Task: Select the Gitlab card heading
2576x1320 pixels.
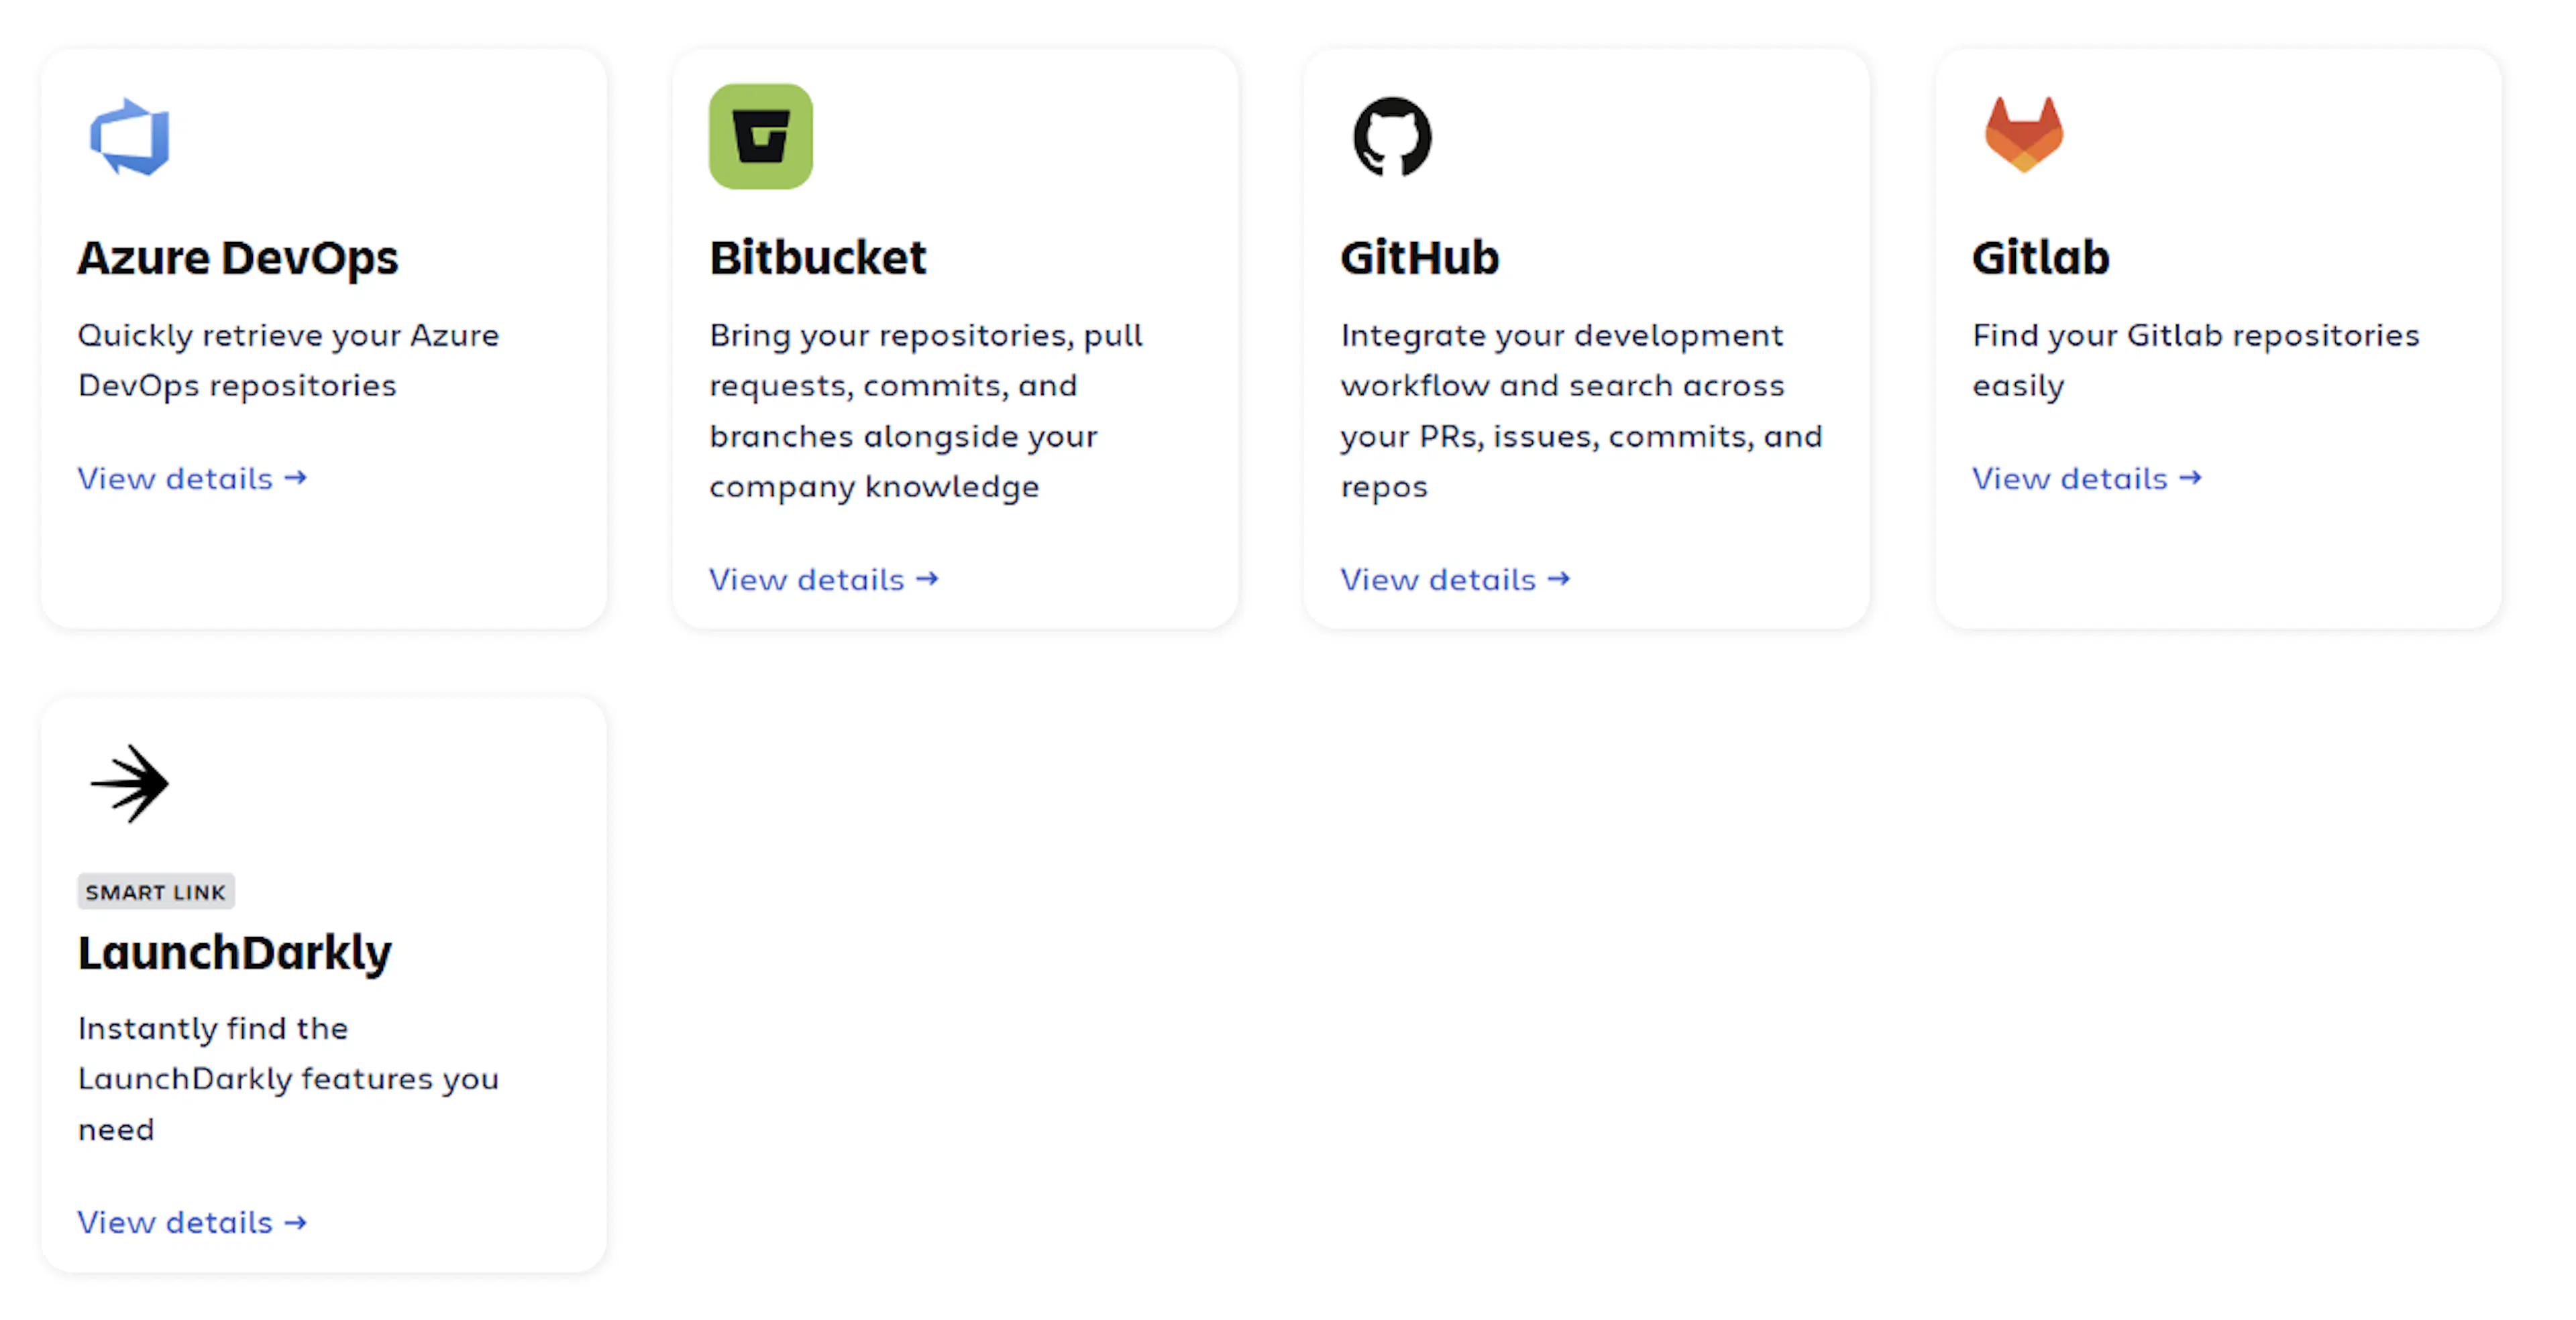Action: click(2041, 258)
